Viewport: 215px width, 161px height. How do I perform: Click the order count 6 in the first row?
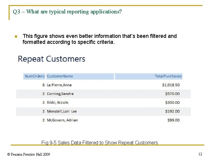(x=44, y=85)
